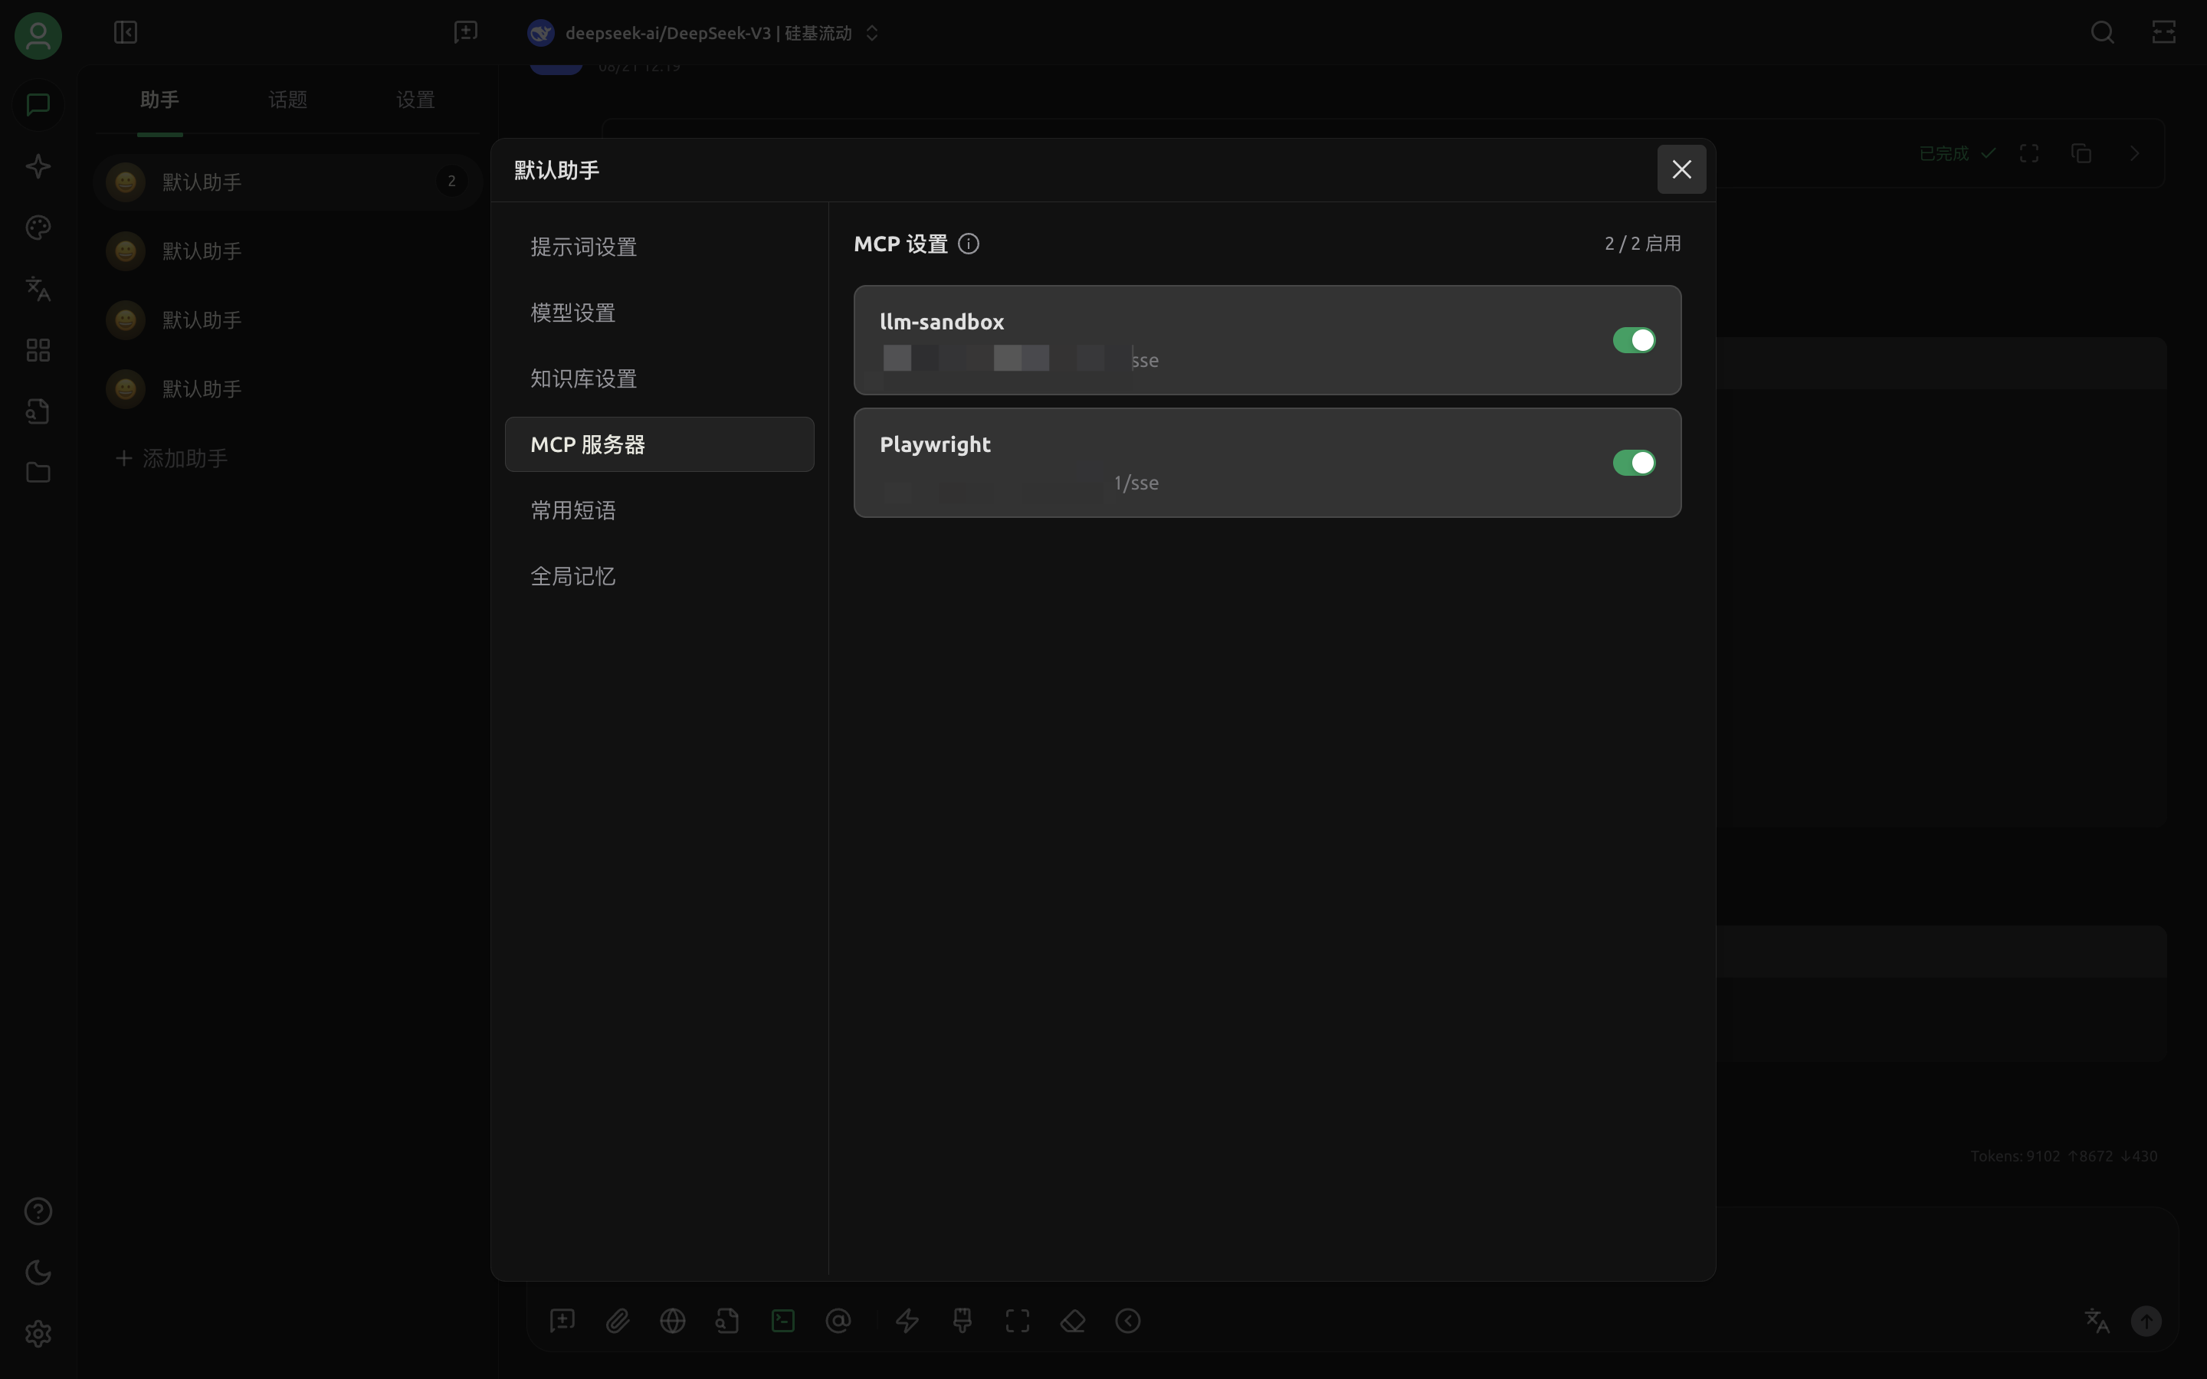Image resolution: width=2207 pixels, height=1379 pixels.
Task: Click the MCP terminal icon in input bar
Action: tap(782, 1321)
